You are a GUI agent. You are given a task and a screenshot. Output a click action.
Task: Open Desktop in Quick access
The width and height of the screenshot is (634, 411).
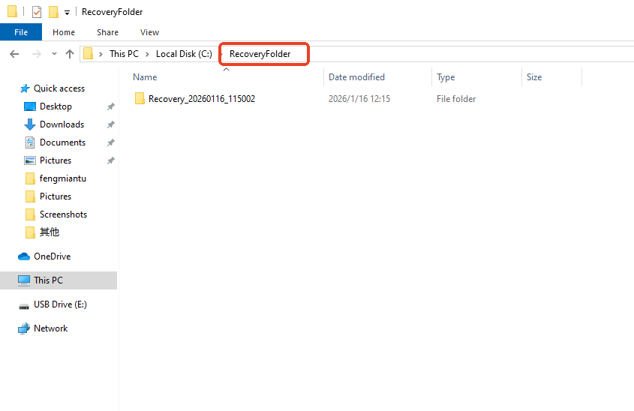point(56,106)
